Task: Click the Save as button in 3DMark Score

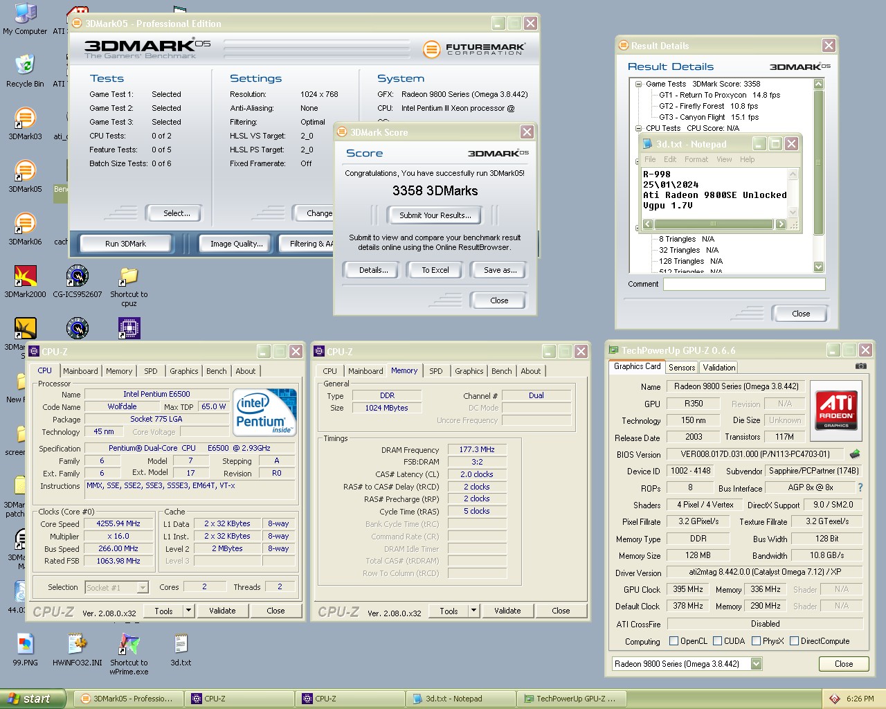Action: coord(500,270)
